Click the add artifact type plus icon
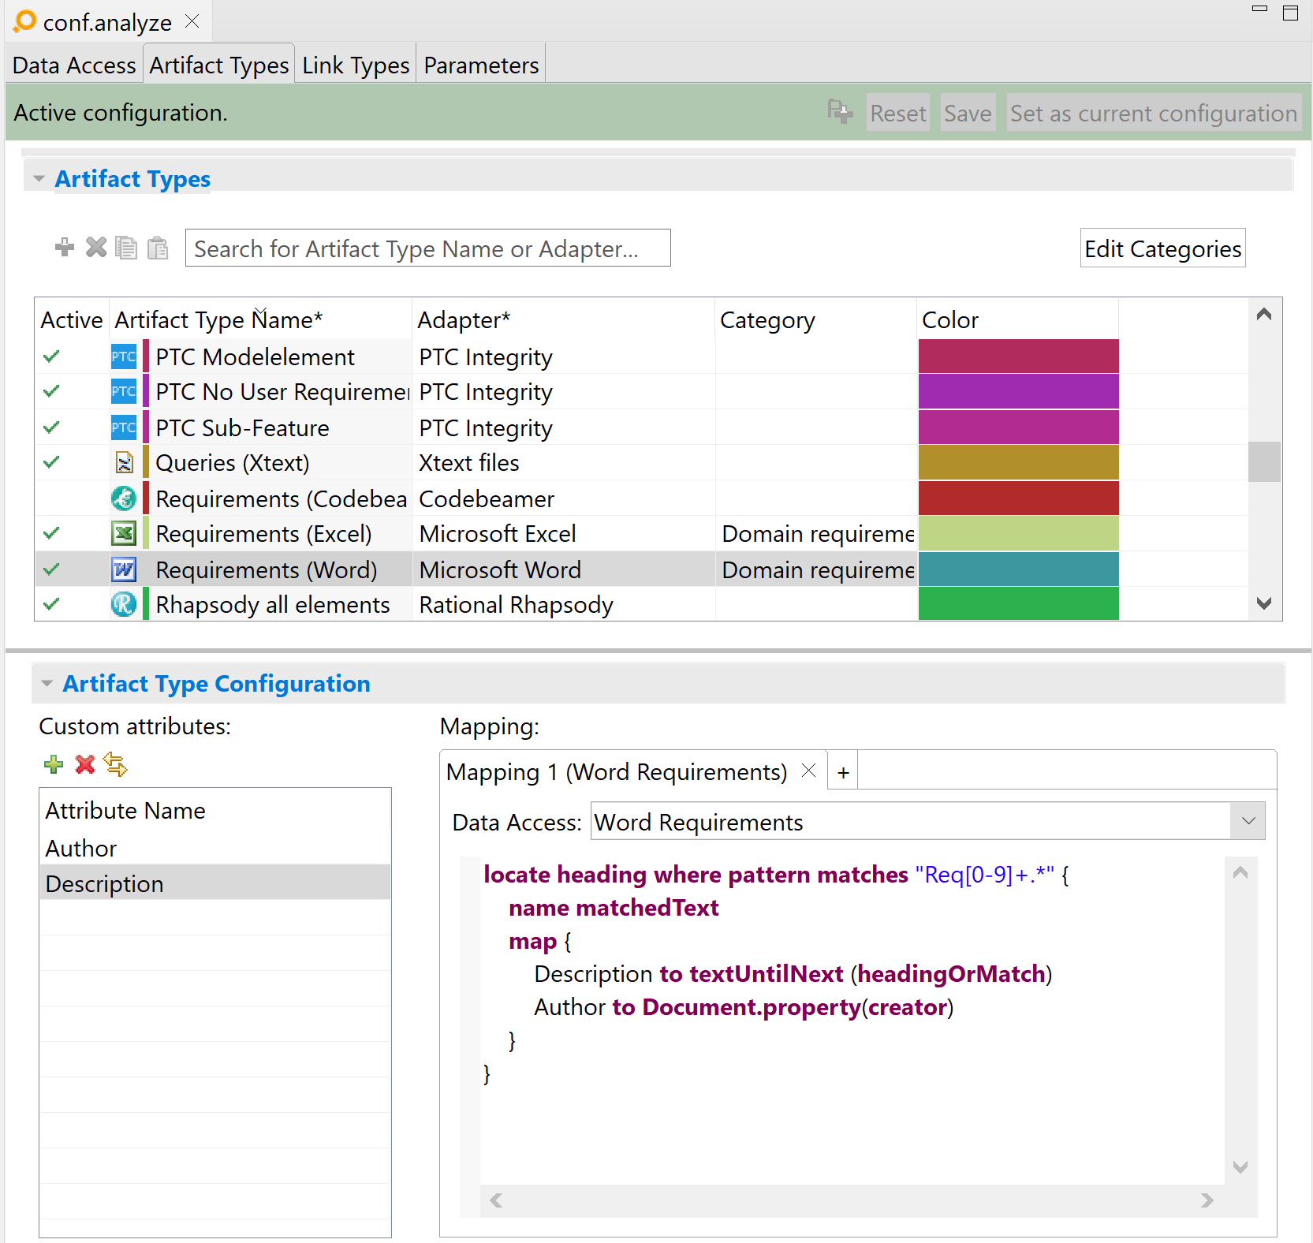This screenshot has width=1313, height=1243. 65,248
